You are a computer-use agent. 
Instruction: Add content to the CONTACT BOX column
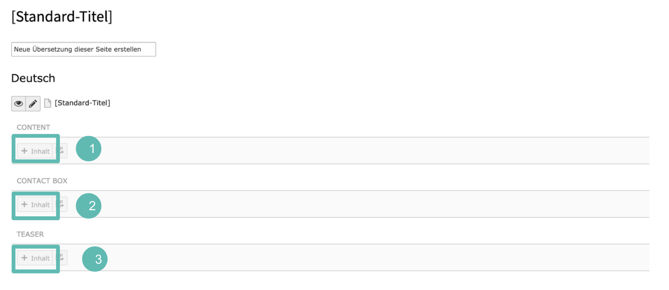[x=35, y=205]
